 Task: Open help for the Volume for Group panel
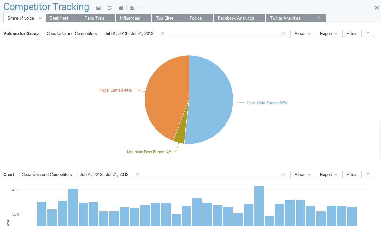coord(284,34)
